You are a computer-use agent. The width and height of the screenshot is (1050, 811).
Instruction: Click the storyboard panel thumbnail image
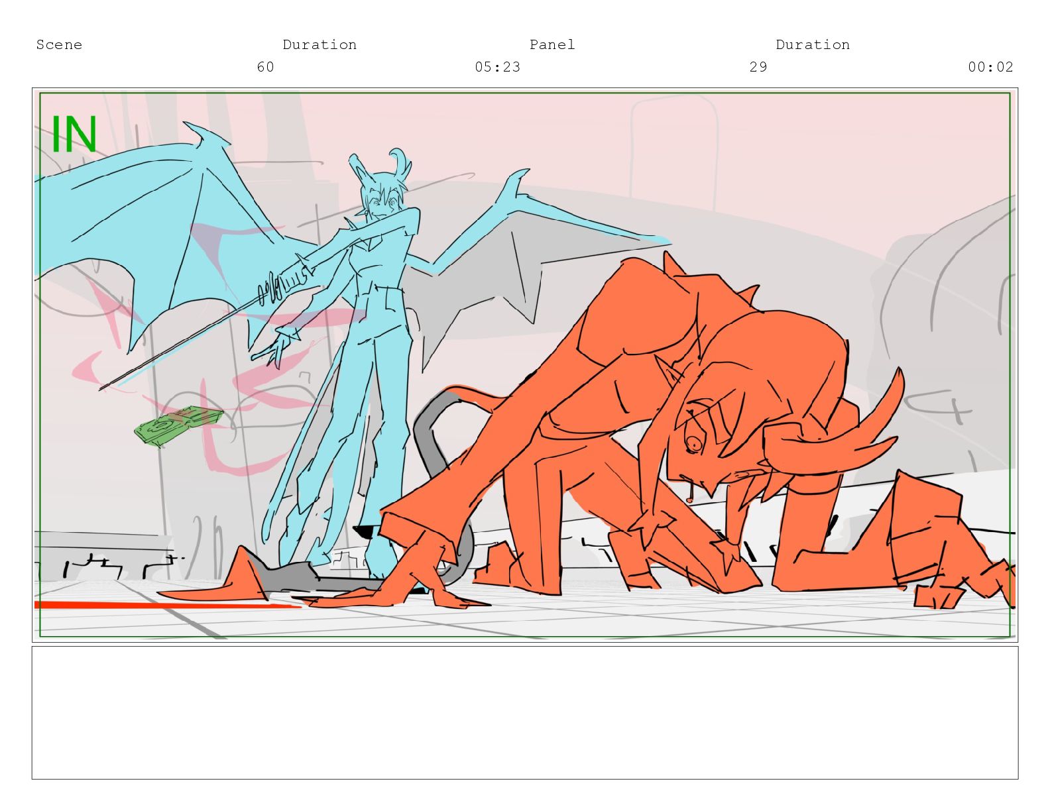(x=525, y=365)
